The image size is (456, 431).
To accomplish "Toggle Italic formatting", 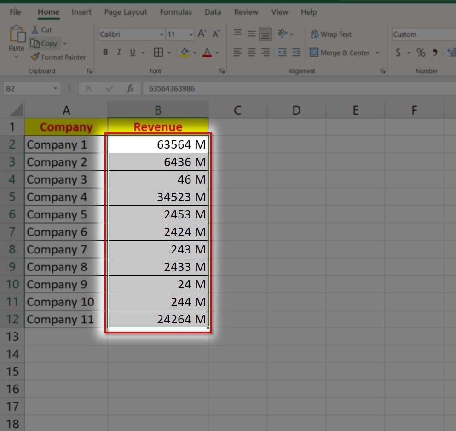I will pyautogui.click(x=119, y=52).
